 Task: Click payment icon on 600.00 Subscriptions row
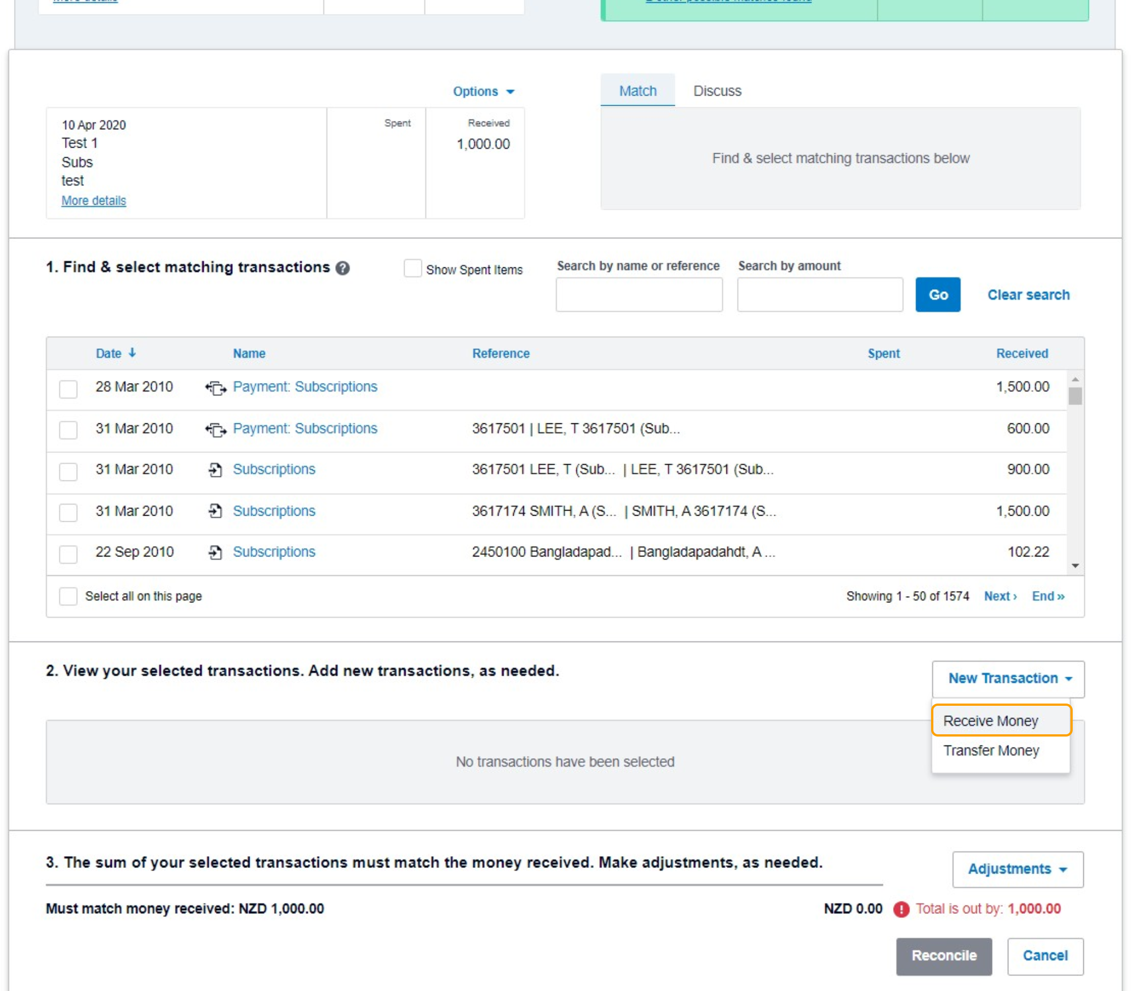(x=215, y=430)
